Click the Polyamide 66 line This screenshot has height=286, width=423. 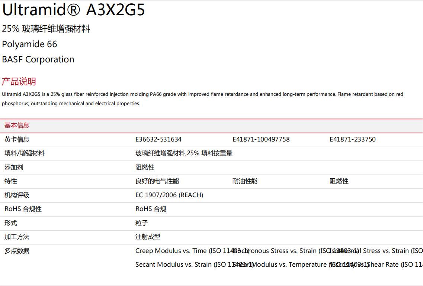tap(29, 44)
